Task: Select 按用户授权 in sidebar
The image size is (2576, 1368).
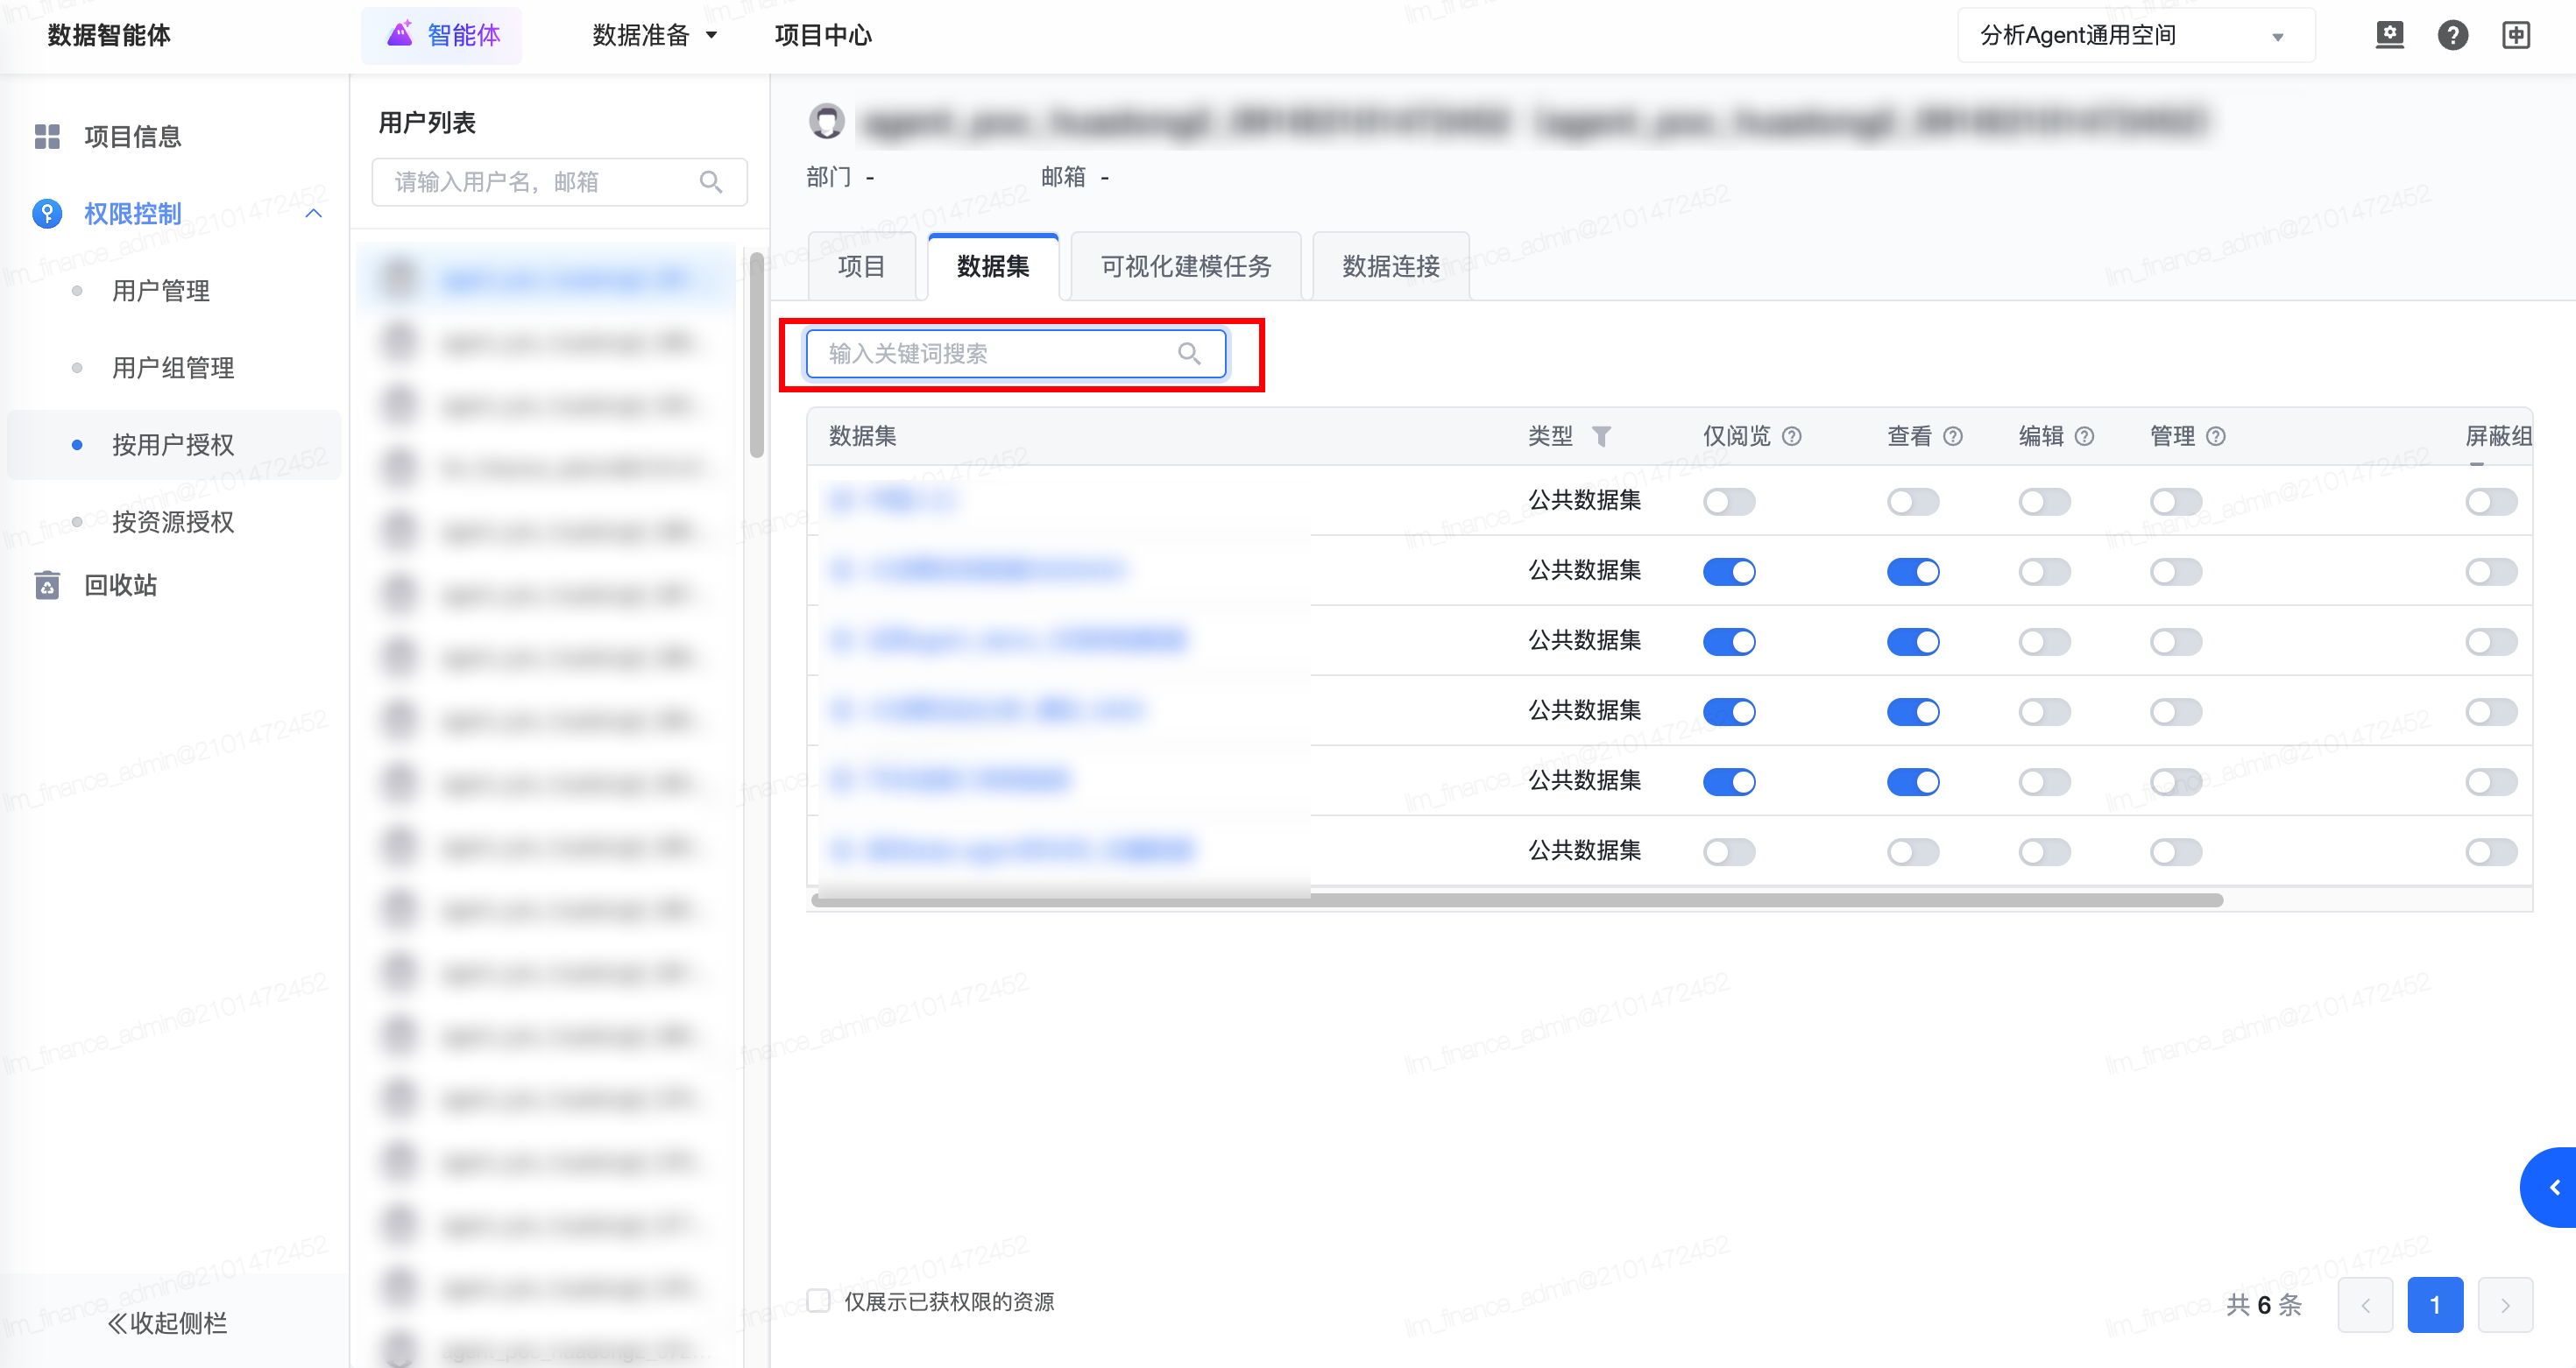Action: [173, 445]
